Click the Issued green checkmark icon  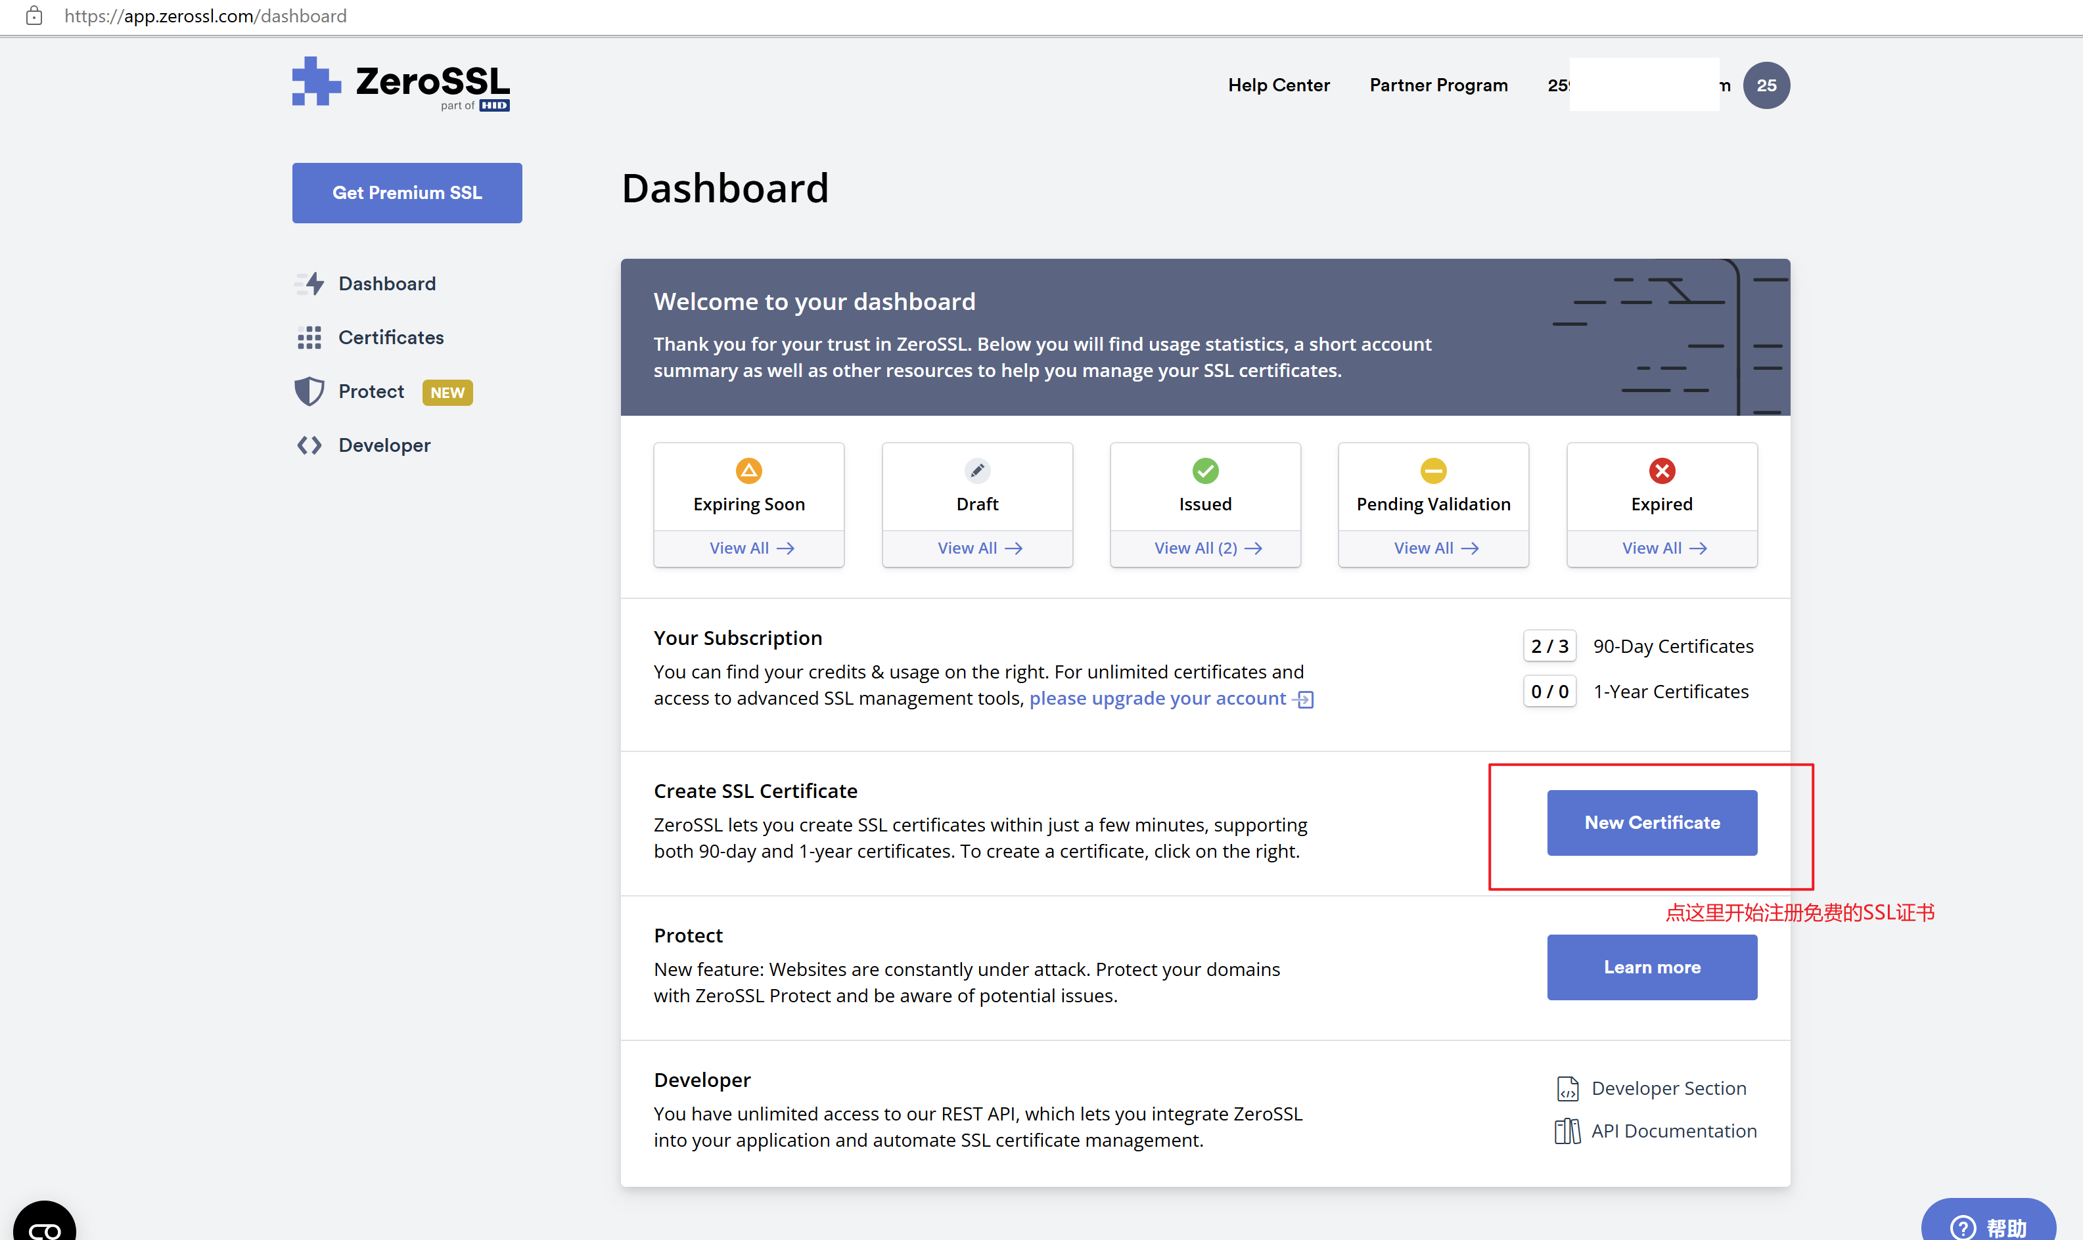[1204, 470]
